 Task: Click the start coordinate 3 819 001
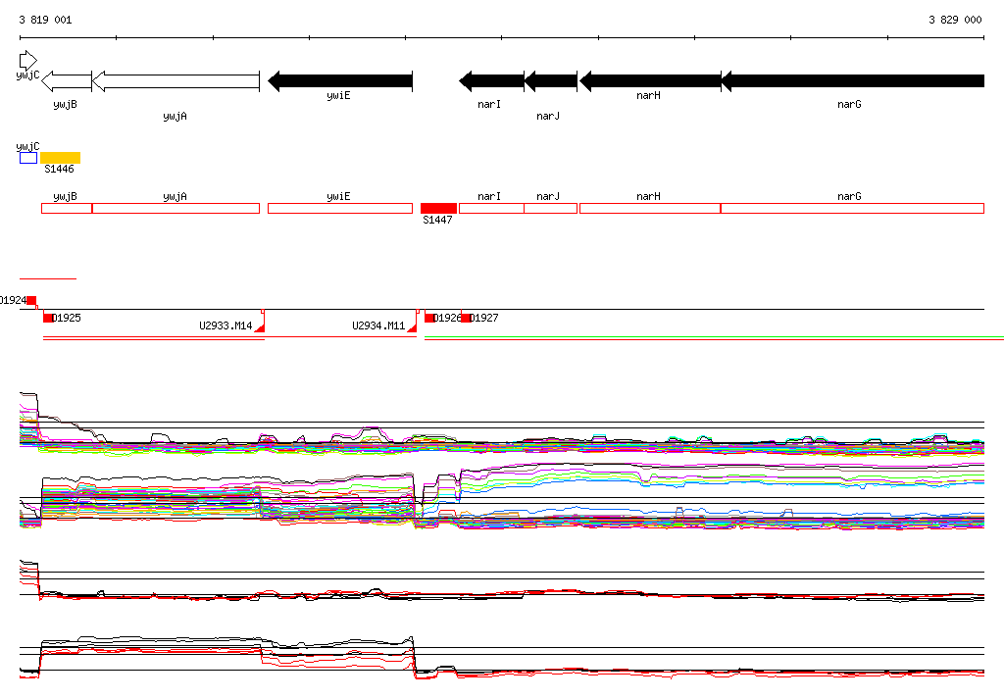45,20
